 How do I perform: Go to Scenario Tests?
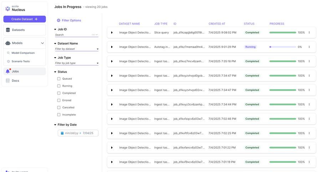point(20,61)
